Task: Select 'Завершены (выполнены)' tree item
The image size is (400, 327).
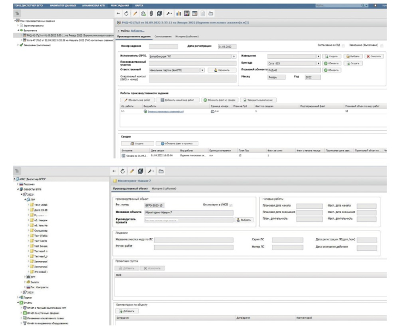Action: [37, 45]
